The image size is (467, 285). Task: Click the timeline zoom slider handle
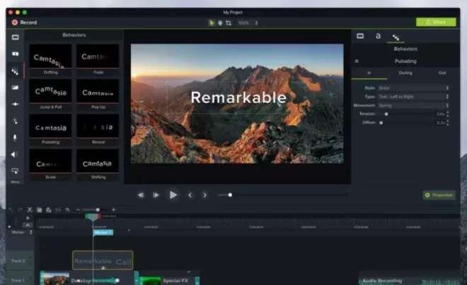tap(98, 210)
